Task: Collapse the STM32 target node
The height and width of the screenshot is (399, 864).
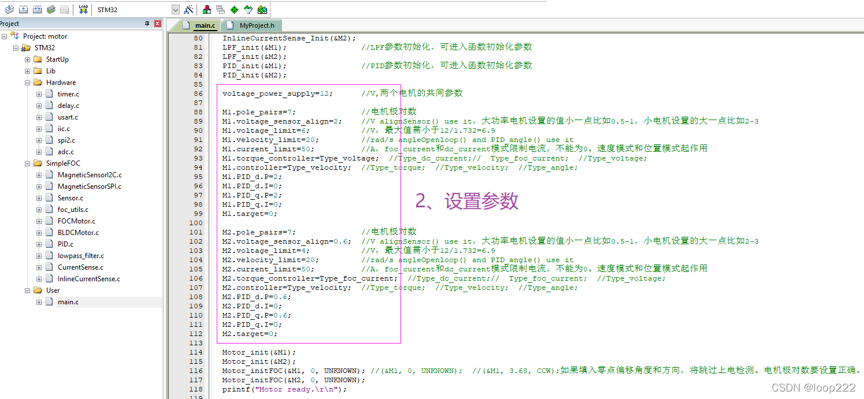Action: click(x=16, y=48)
